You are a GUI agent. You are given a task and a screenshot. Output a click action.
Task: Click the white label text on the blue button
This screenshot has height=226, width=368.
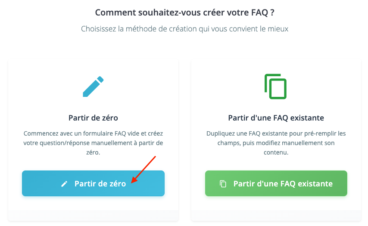point(100,184)
